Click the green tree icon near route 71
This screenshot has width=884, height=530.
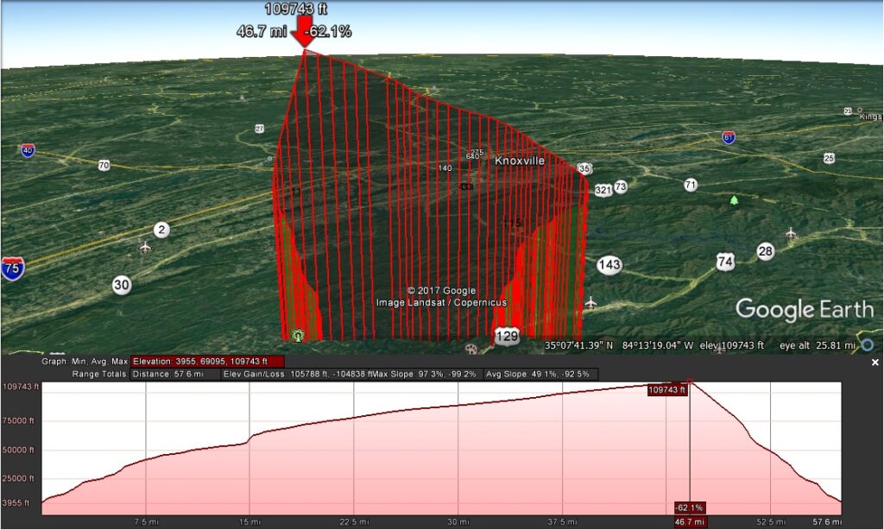tap(734, 200)
